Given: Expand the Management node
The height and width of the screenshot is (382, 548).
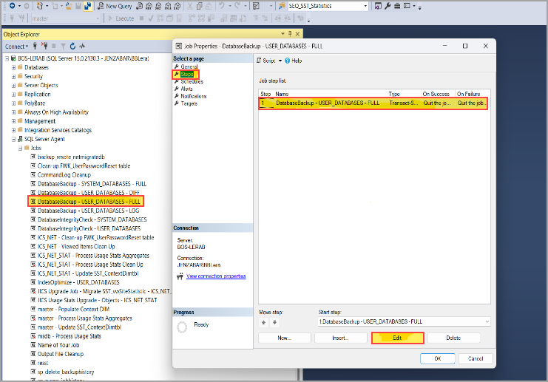Looking at the screenshot, I should (13, 121).
